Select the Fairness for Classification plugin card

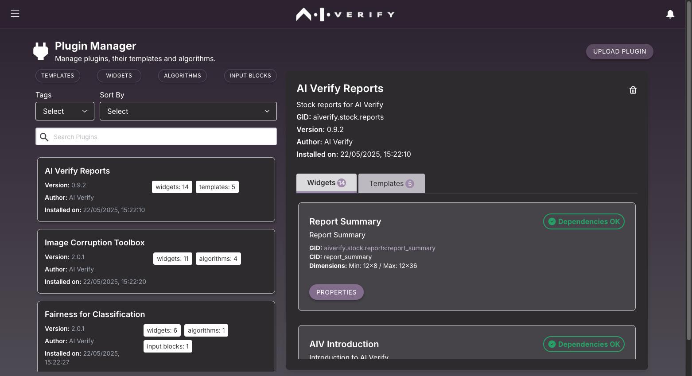[x=156, y=337]
